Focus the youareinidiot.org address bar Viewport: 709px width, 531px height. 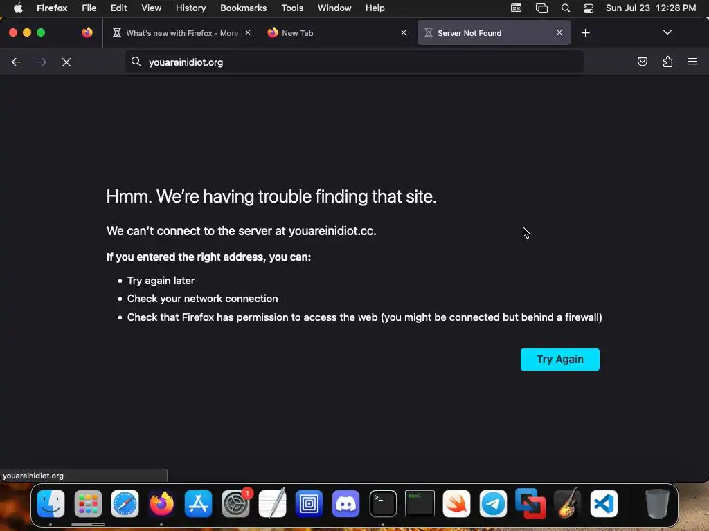tap(354, 62)
